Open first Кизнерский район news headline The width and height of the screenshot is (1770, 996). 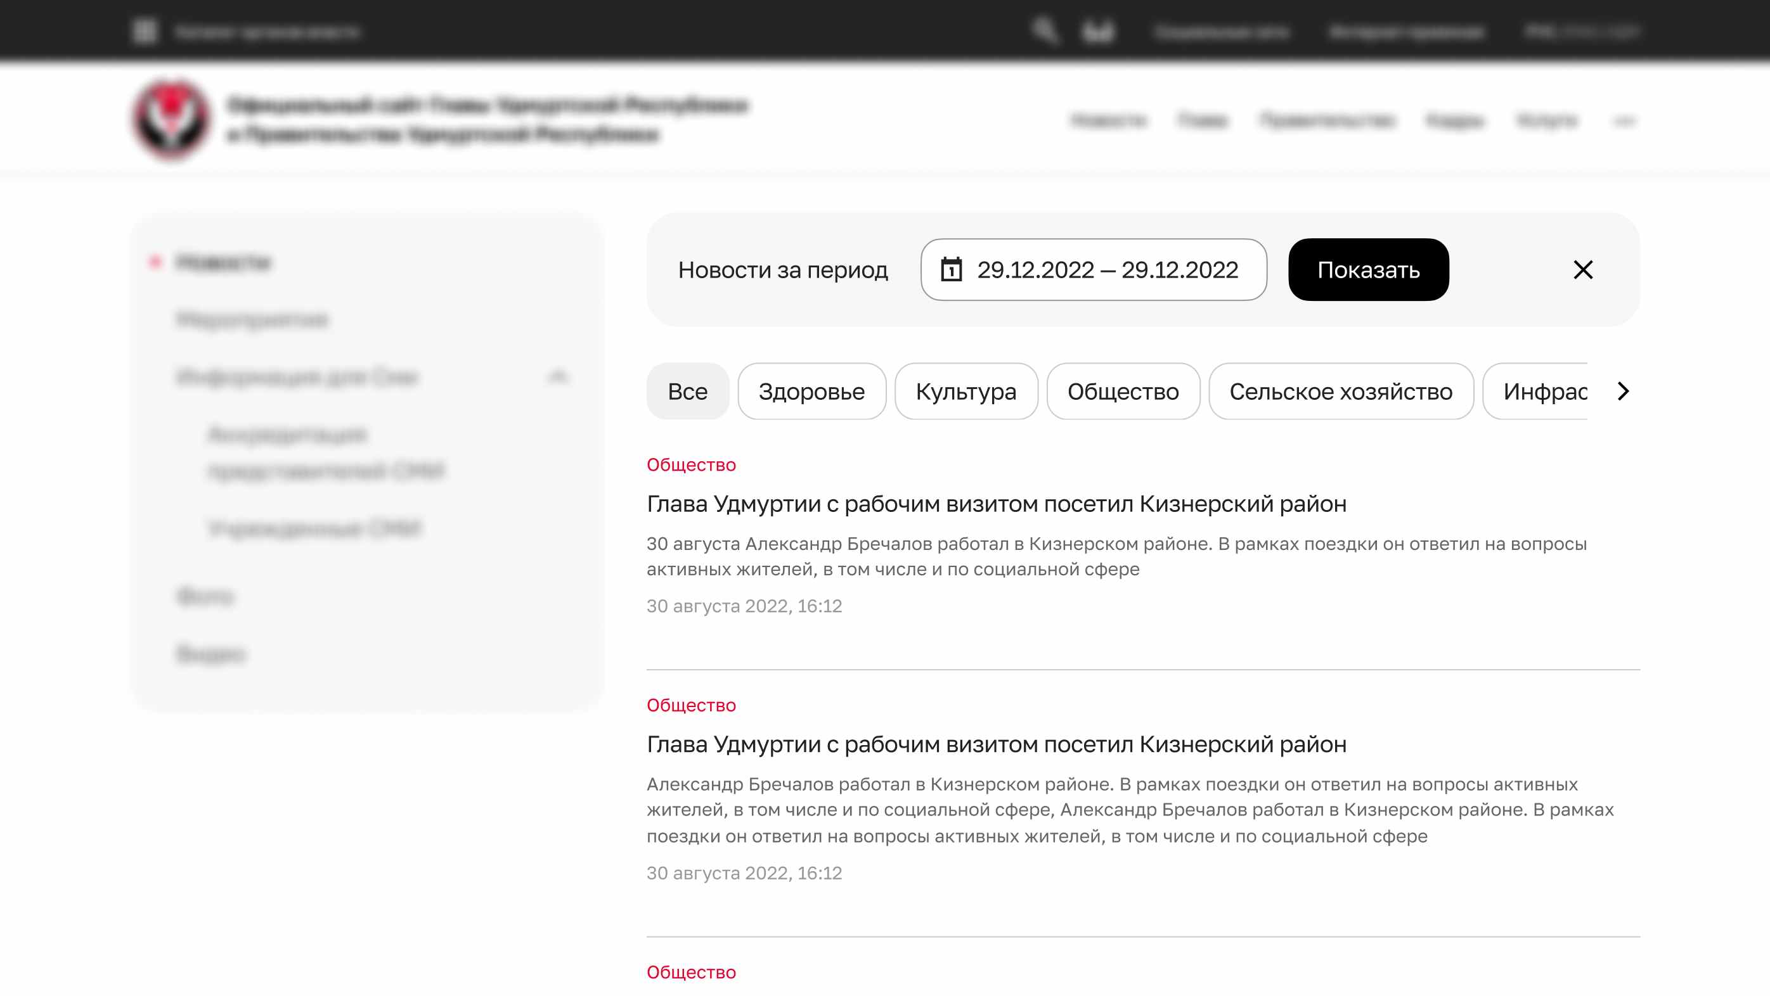[x=995, y=504]
